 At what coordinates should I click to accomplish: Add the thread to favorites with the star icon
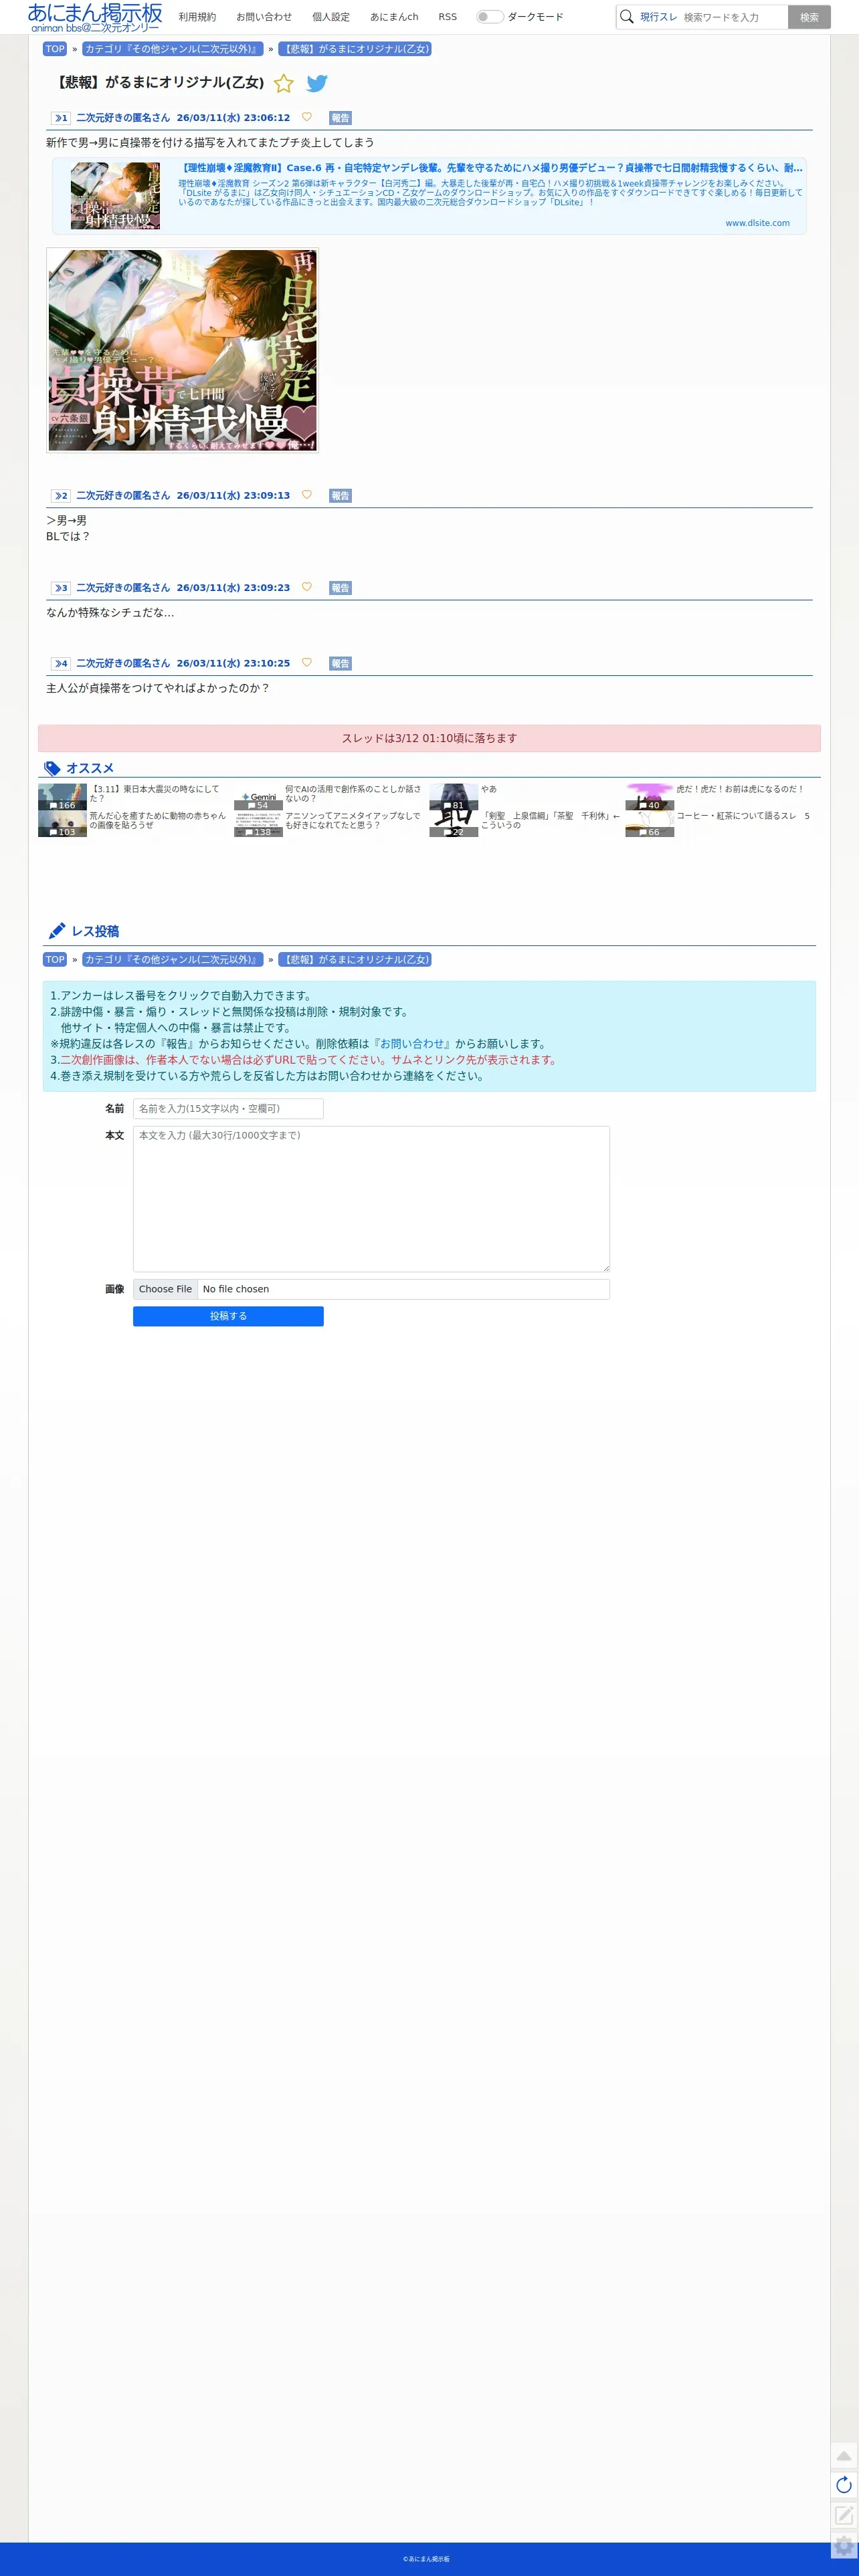(284, 83)
